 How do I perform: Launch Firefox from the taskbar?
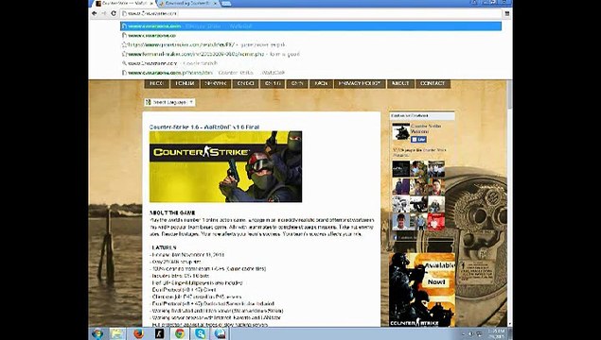pos(138,334)
